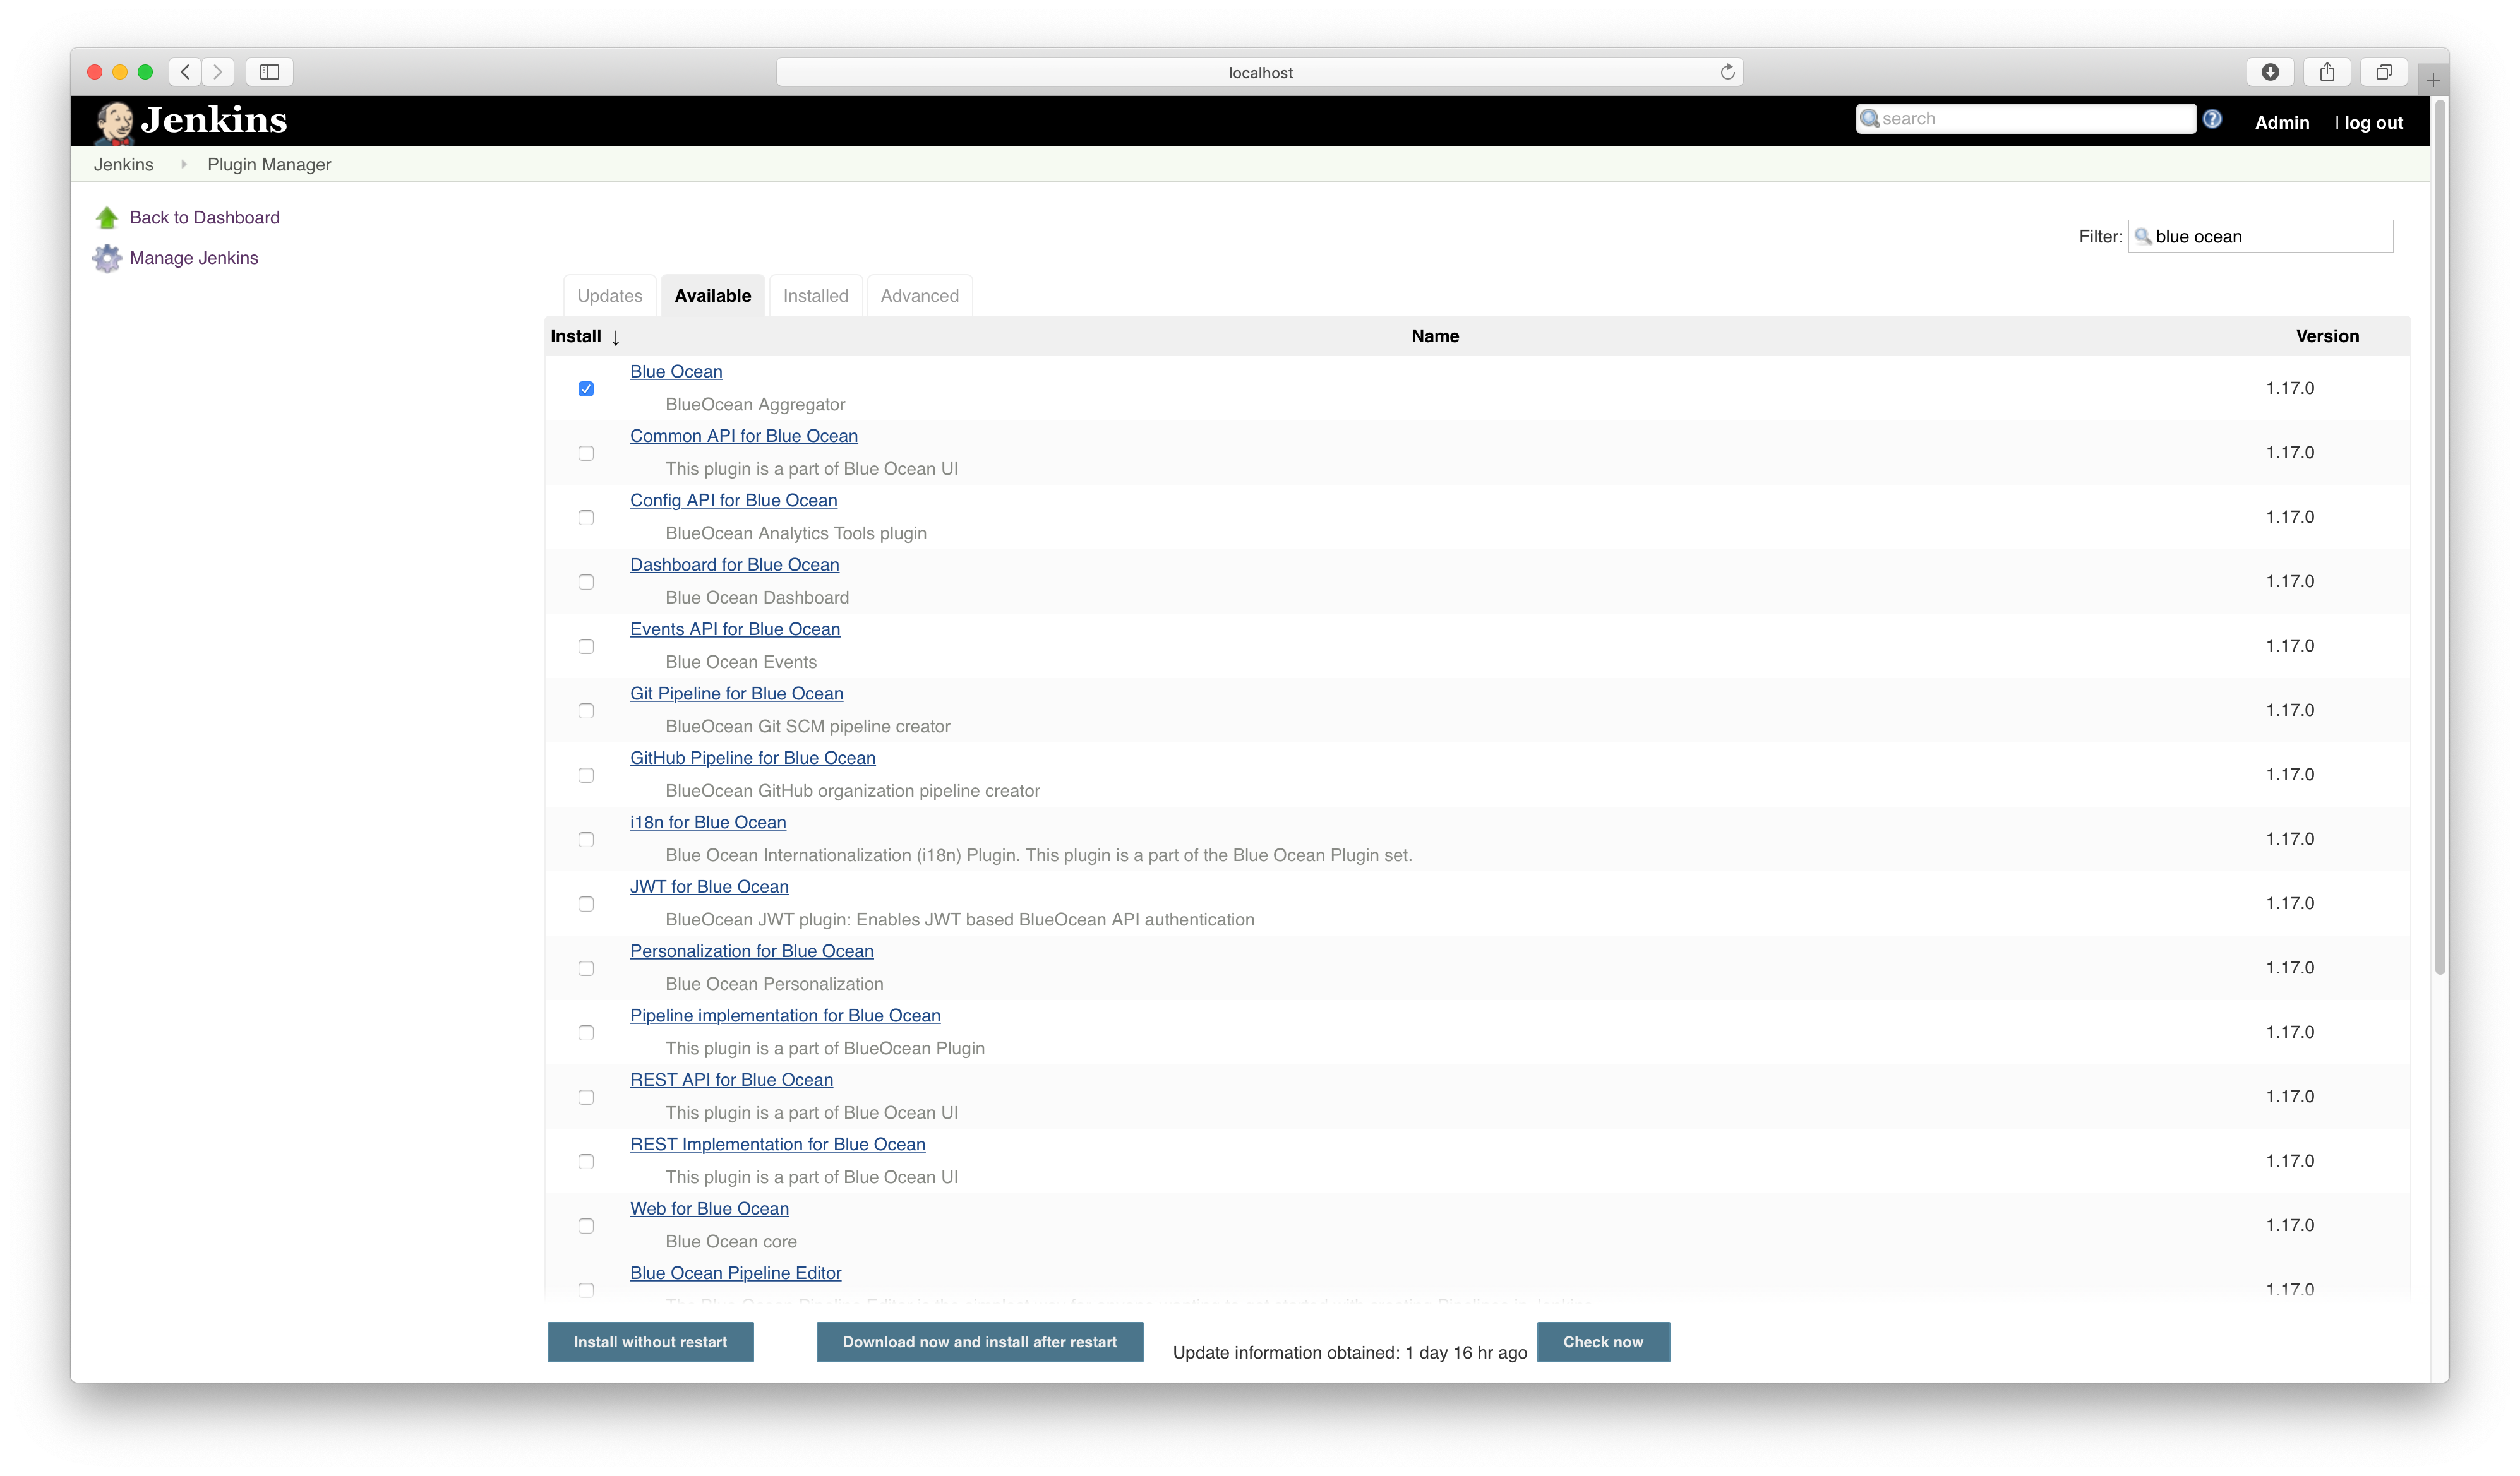Switch to the Installed tab
2520x1476 pixels.
pos(815,295)
